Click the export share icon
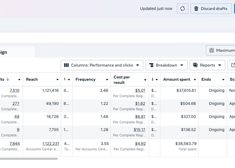The image size is (235, 168). tap(233, 65)
